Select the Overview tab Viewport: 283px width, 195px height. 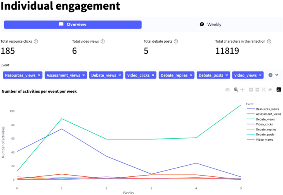pos(73,24)
